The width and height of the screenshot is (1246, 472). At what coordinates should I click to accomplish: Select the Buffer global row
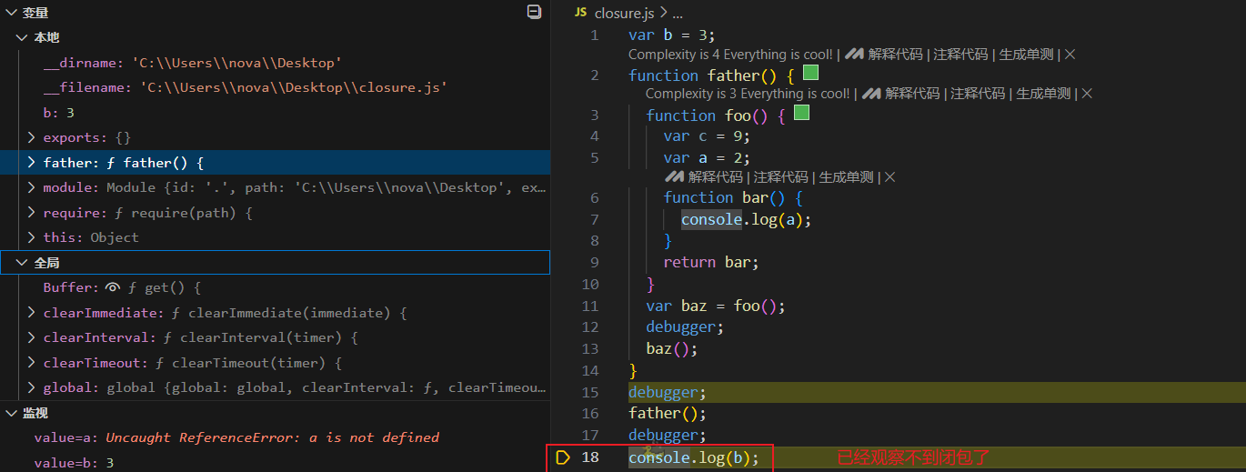[275, 287]
